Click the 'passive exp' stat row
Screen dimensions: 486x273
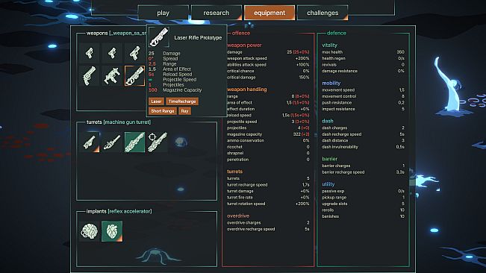(x=364, y=191)
